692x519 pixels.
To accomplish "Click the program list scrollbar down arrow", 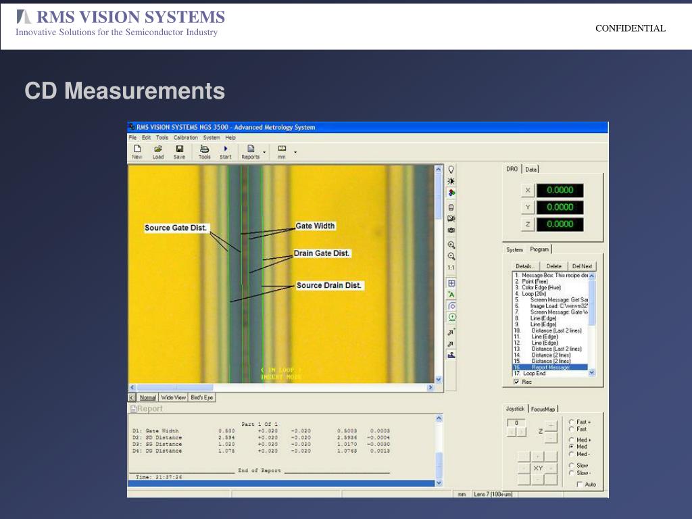I will (592, 372).
